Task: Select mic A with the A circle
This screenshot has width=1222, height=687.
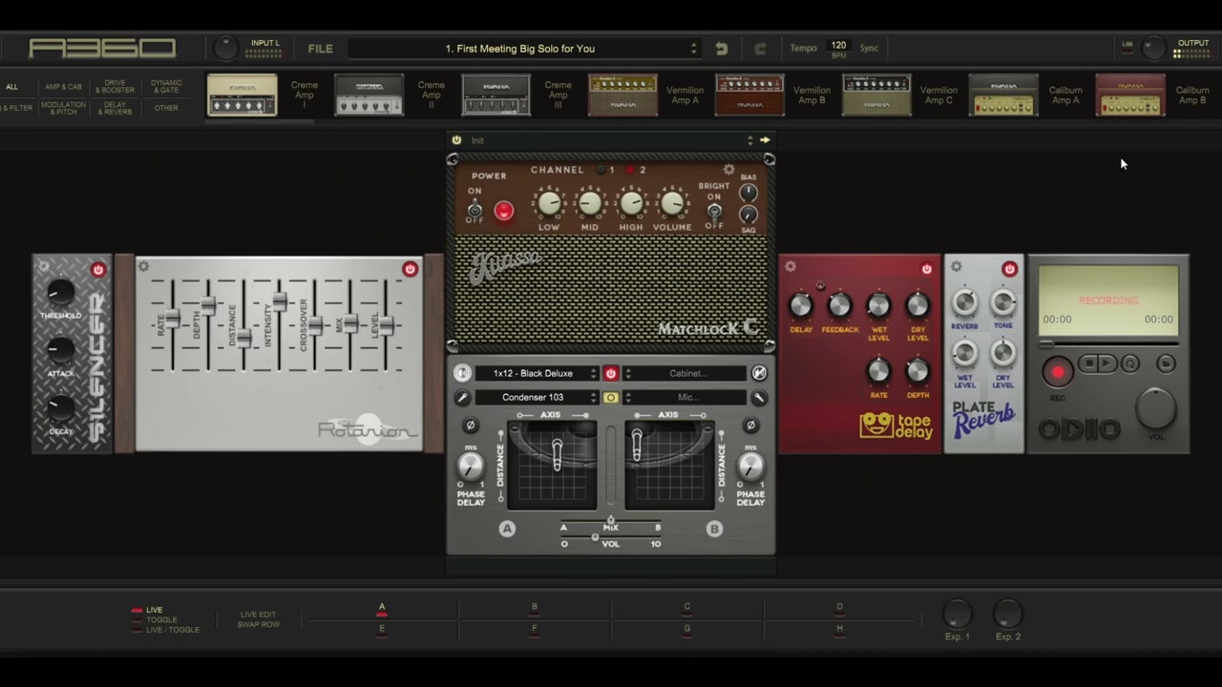Action: point(507,529)
